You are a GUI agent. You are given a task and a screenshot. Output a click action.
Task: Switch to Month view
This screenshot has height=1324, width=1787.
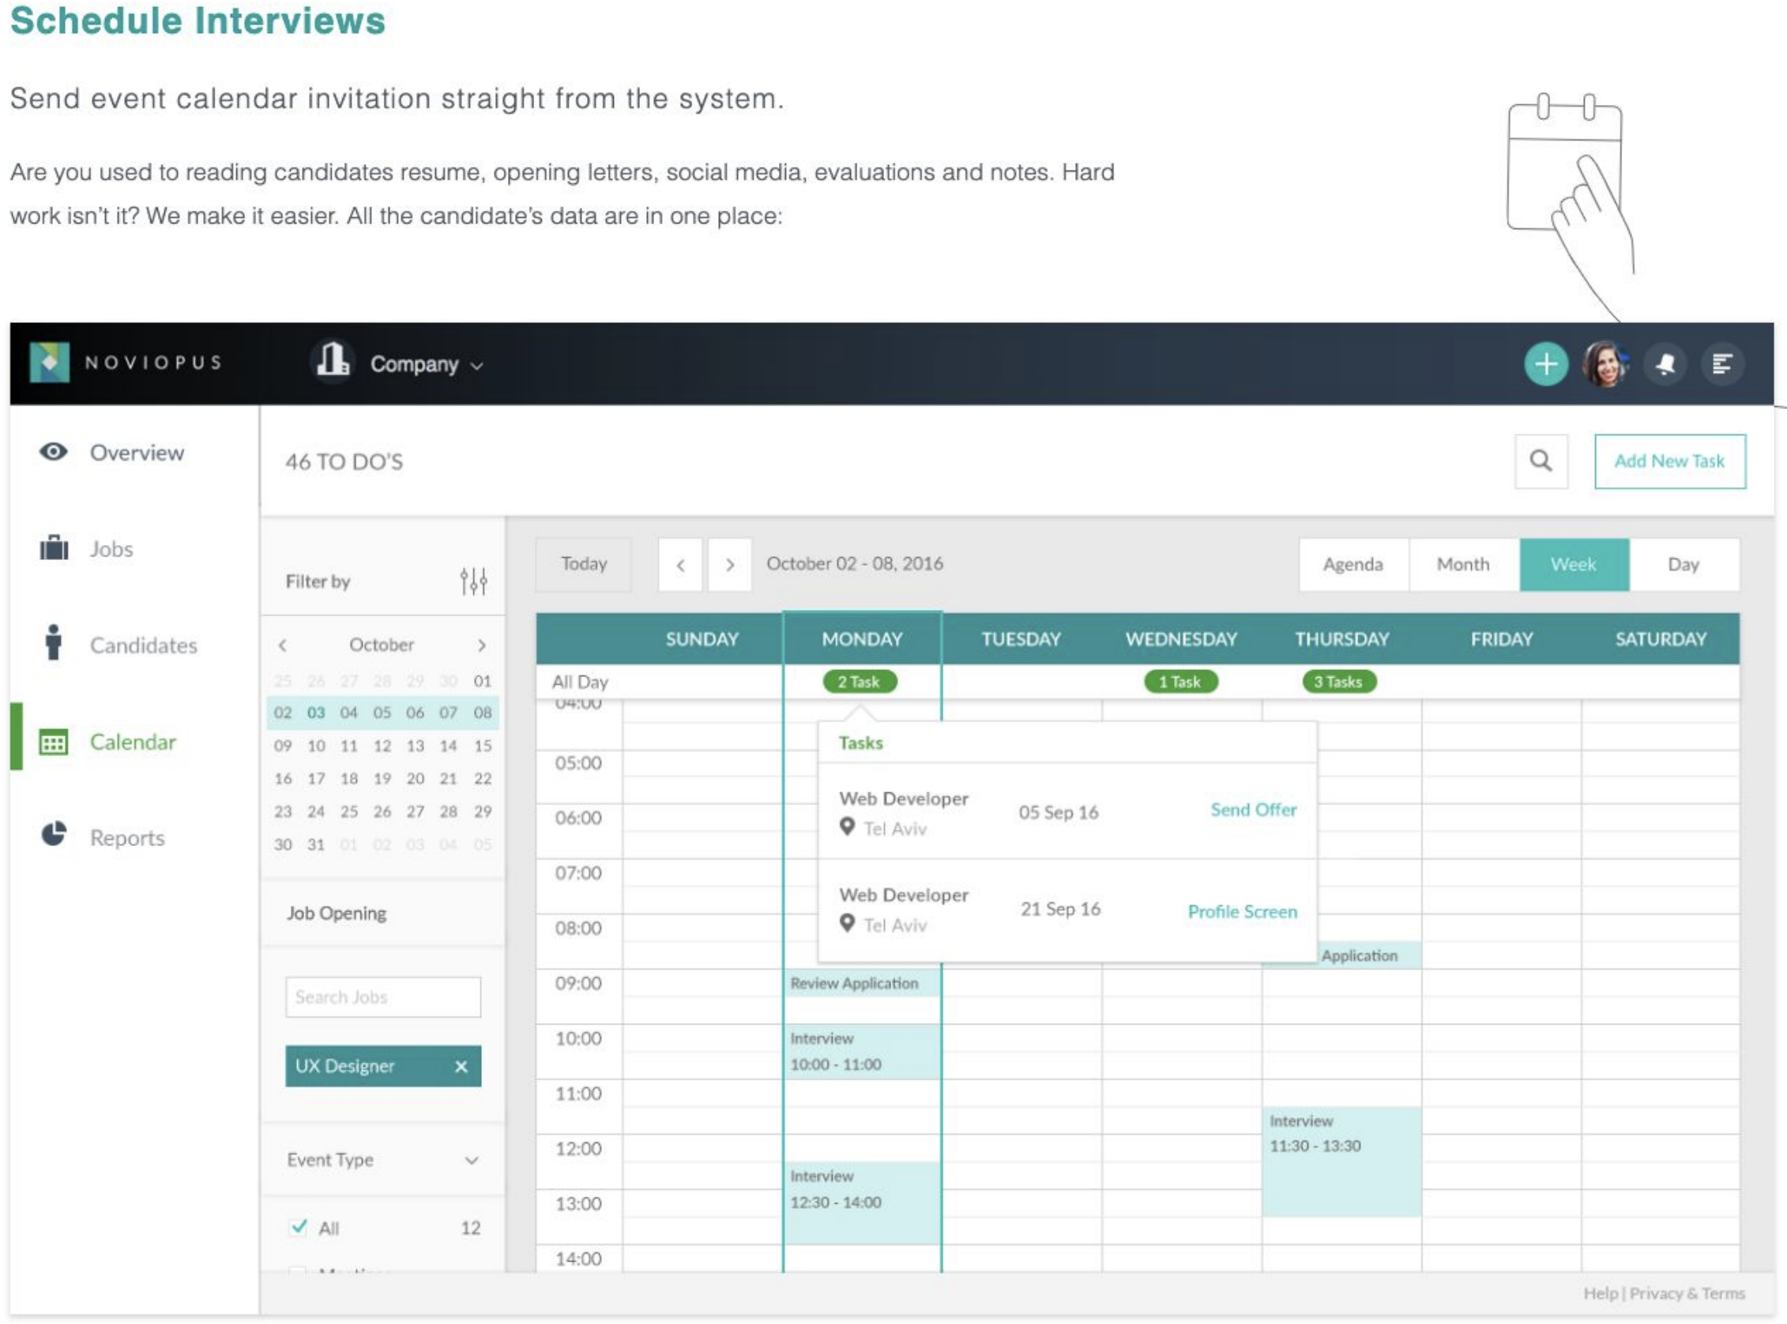1463,564
